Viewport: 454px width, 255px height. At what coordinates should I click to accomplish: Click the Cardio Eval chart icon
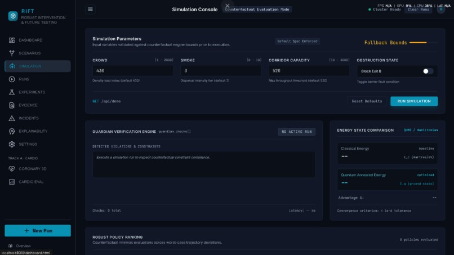[12, 182]
